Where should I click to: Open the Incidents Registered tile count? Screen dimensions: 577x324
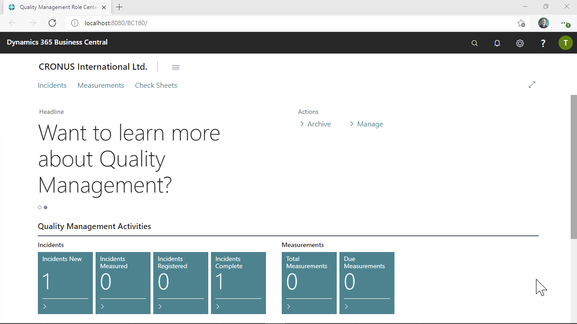pos(163,282)
